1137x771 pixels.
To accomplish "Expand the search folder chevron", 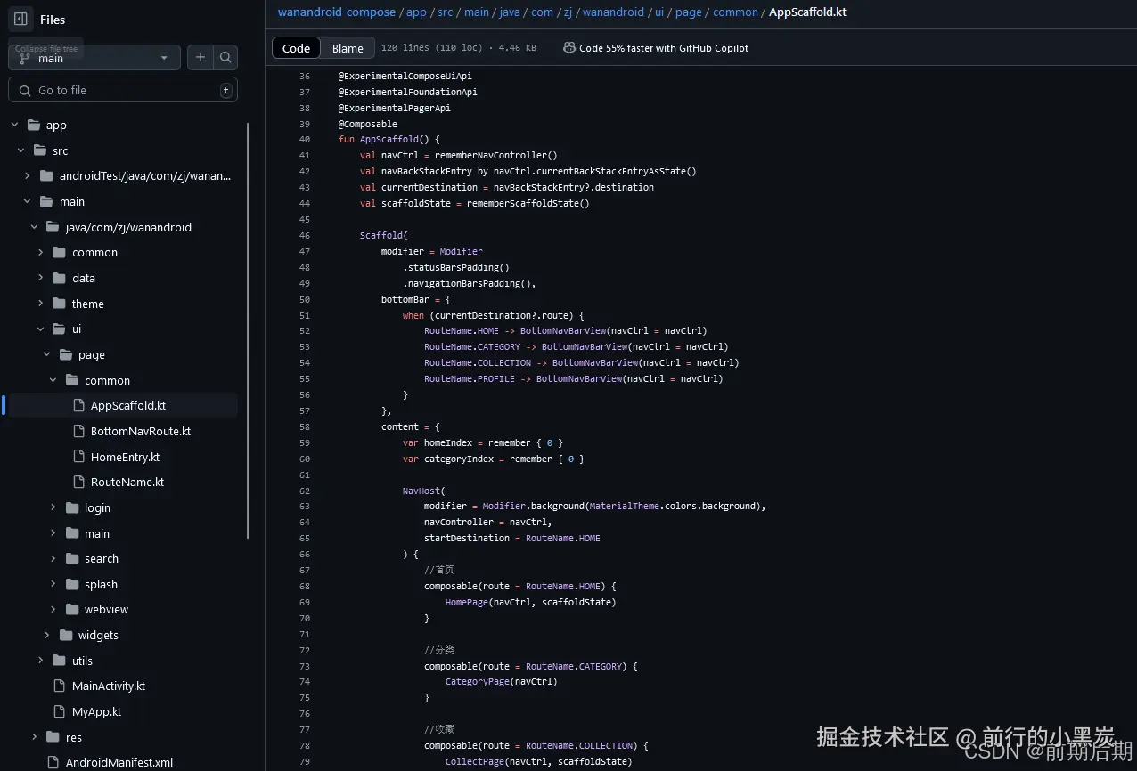I will point(53,558).
